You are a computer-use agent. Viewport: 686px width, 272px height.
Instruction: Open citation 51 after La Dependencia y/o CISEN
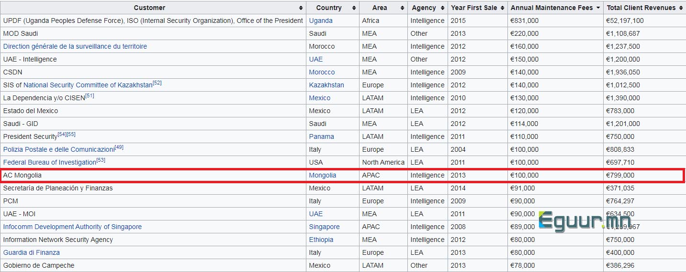[90, 96]
